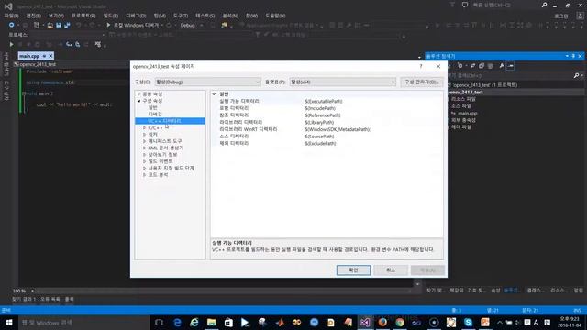Screen dimensions: 587x330
Task: Click the taskbar clock showing 9:23
Action: [569, 322]
